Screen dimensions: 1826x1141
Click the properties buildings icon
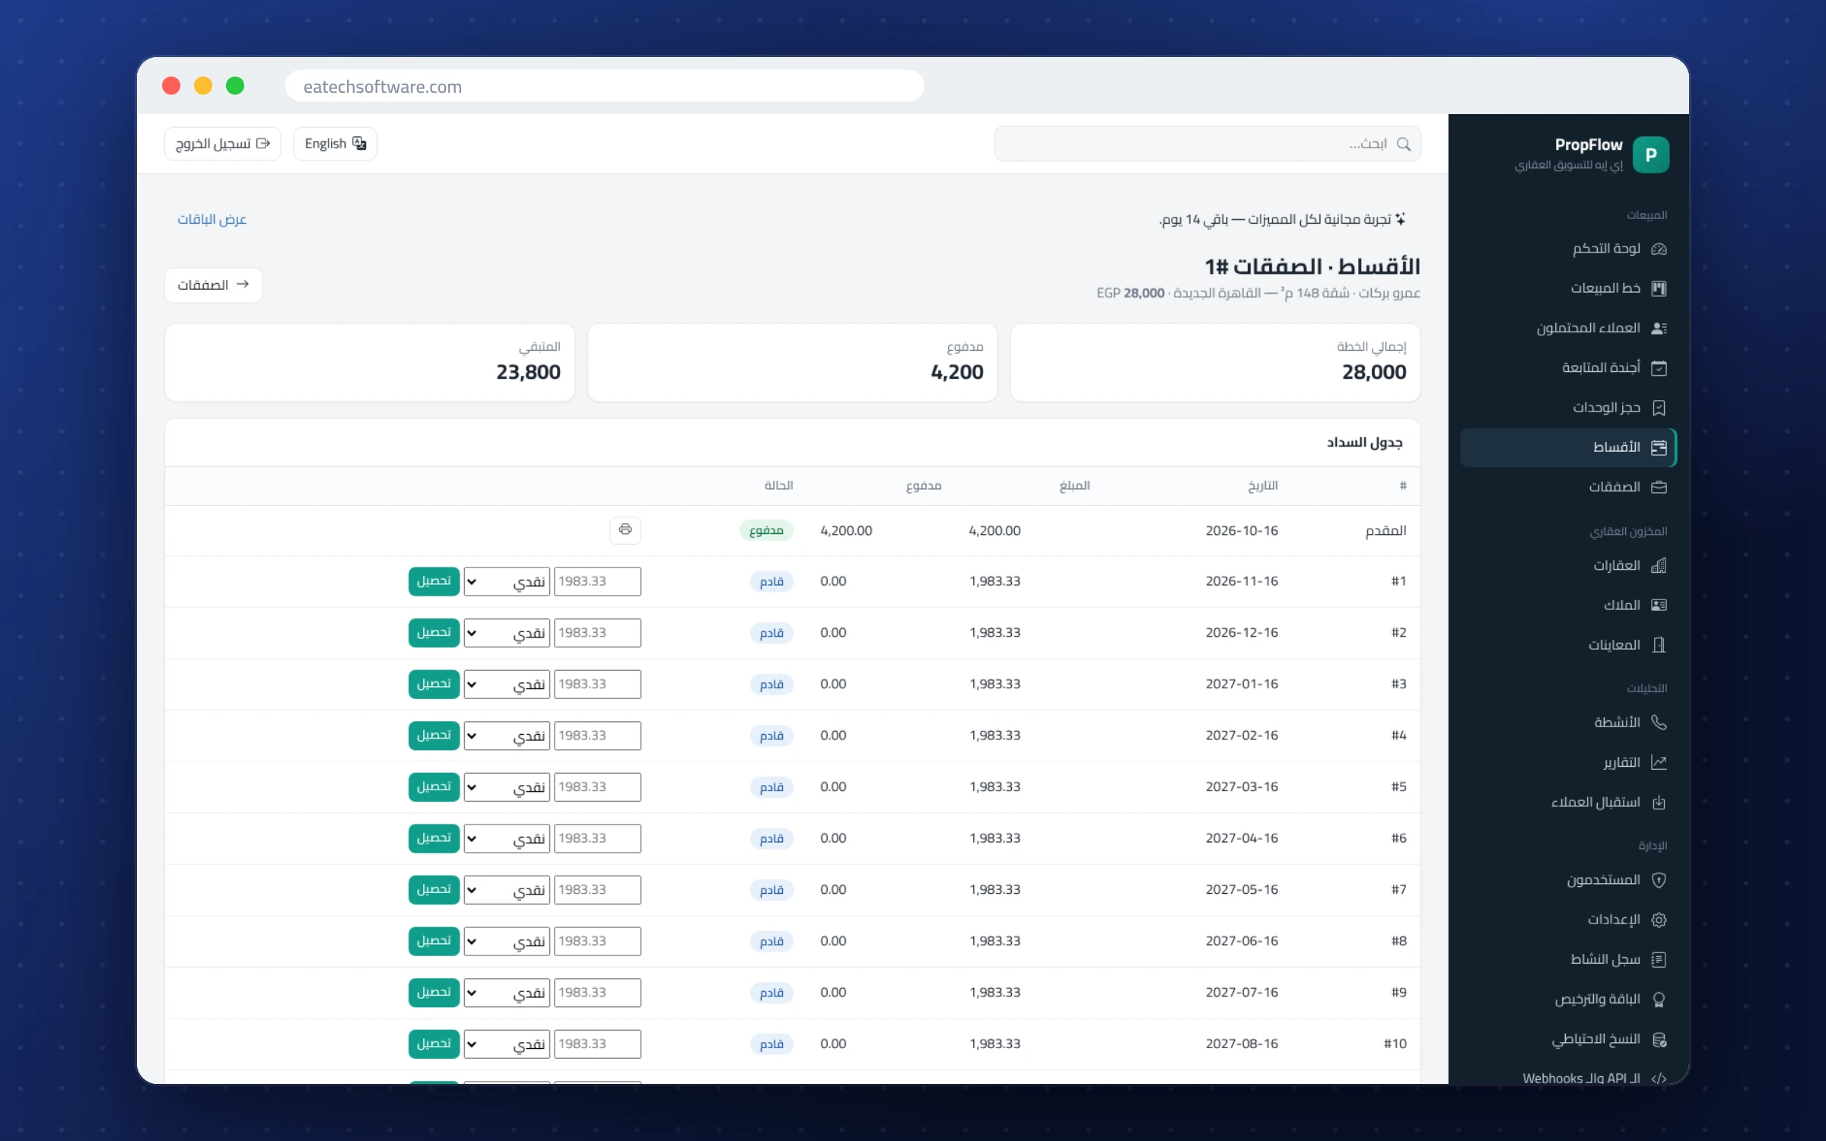[1659, 565]
